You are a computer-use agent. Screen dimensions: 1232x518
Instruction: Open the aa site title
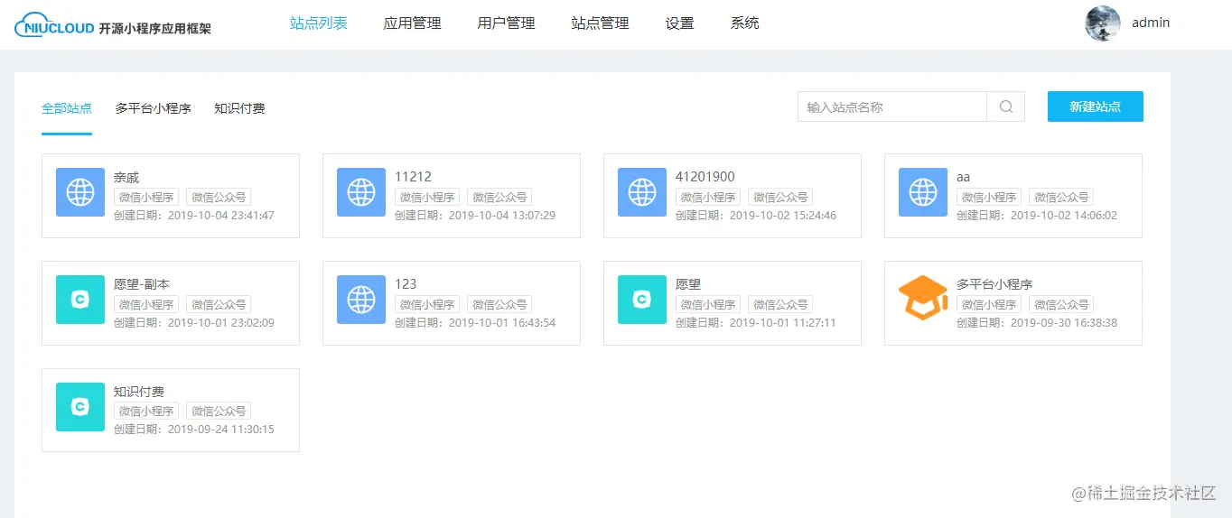[x=963, y=178]
